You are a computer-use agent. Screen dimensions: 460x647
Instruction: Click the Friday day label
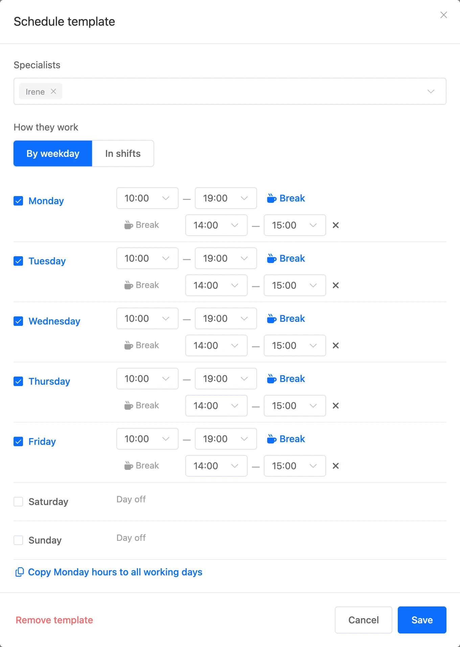click(x=42, y=441)
